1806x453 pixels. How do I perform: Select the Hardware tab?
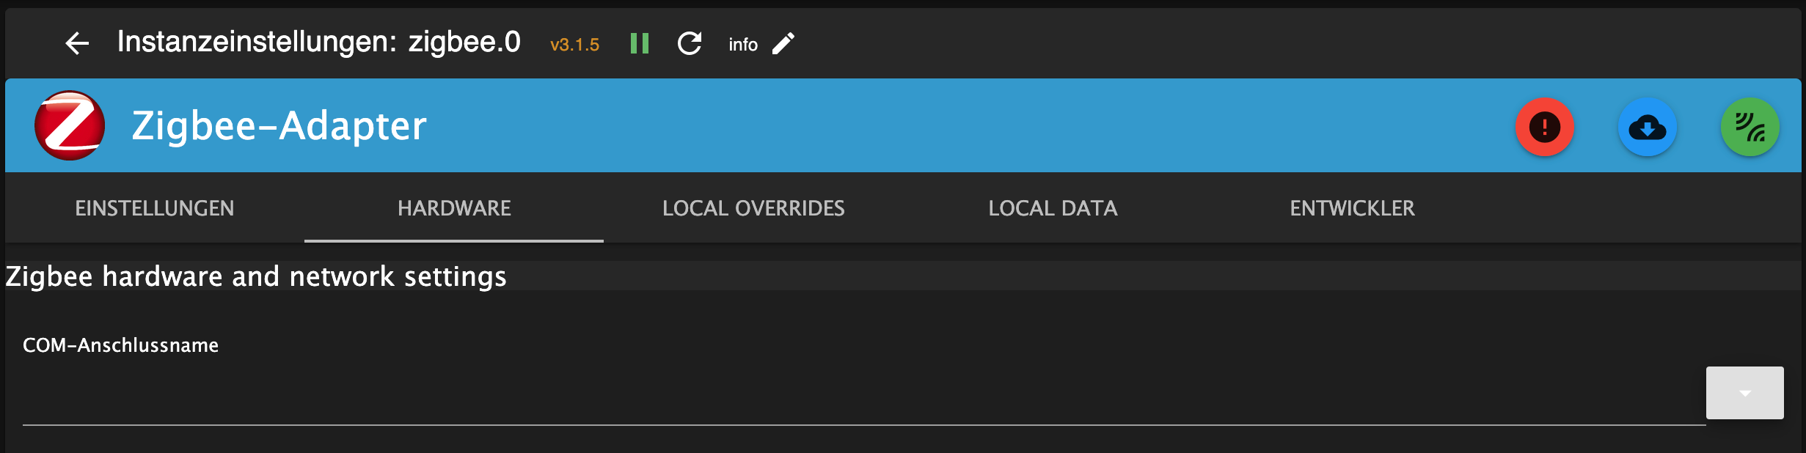pos(454,208)
